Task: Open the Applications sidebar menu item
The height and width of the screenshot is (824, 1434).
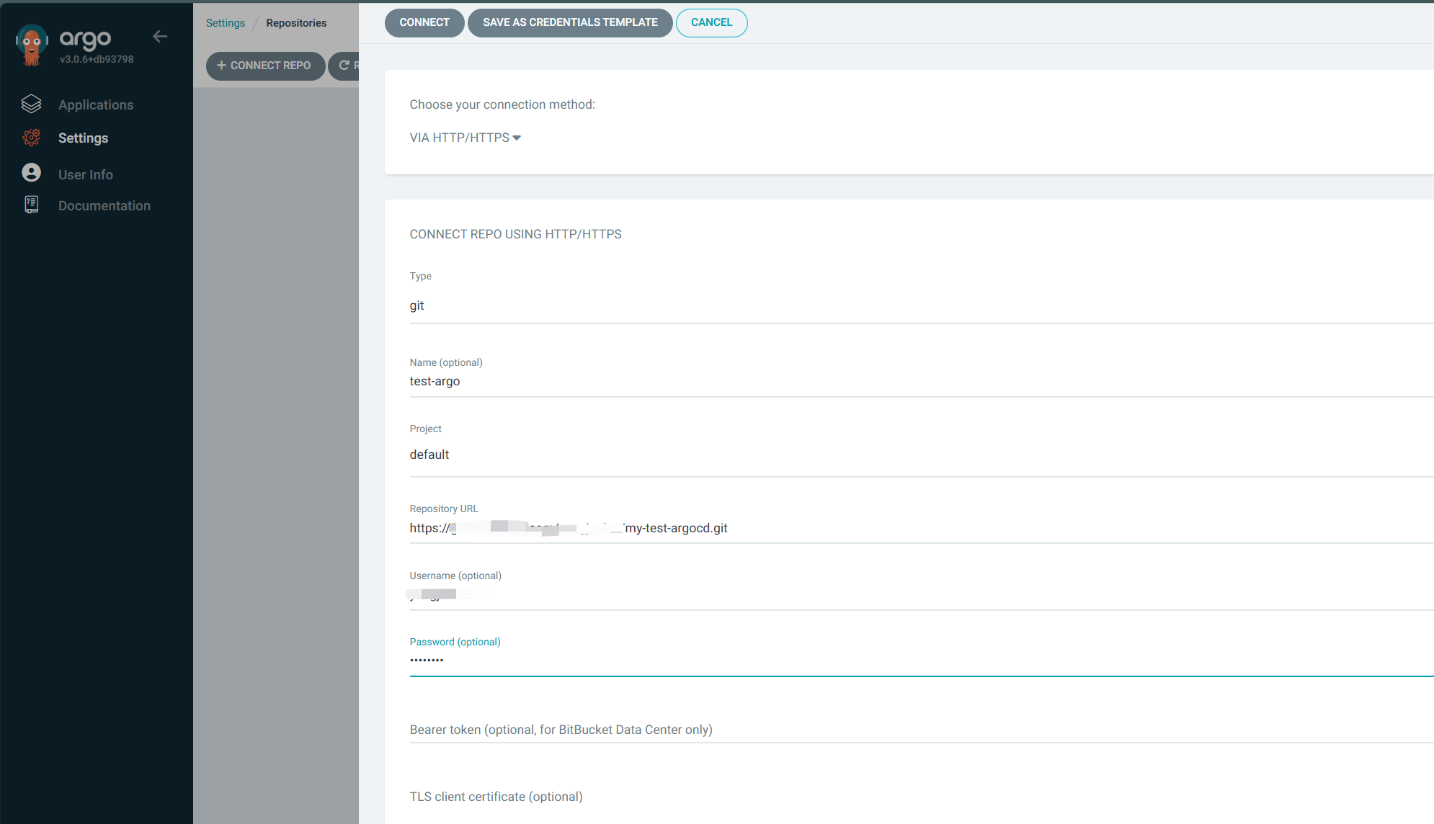Action: pyautogui.click(x=96, y=105)
